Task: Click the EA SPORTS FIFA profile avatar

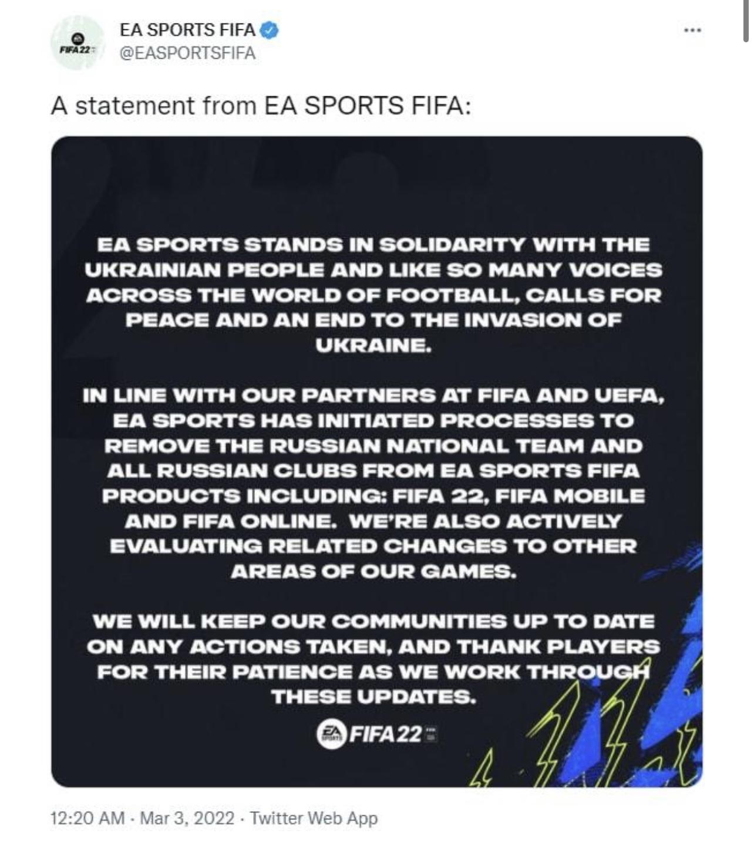Action: (x=78, y=43)
